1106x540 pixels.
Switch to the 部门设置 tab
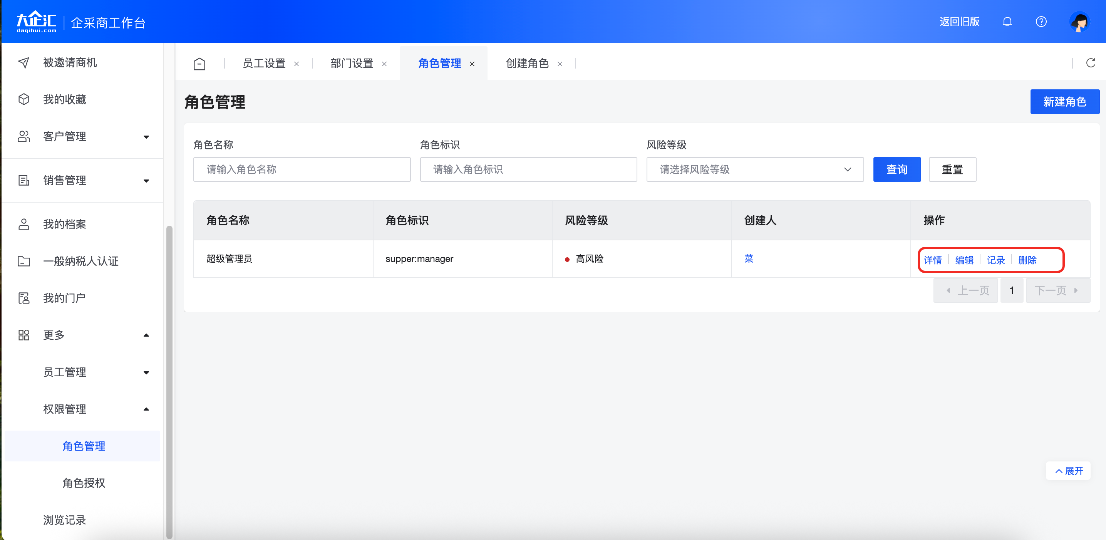click(352, 64)
